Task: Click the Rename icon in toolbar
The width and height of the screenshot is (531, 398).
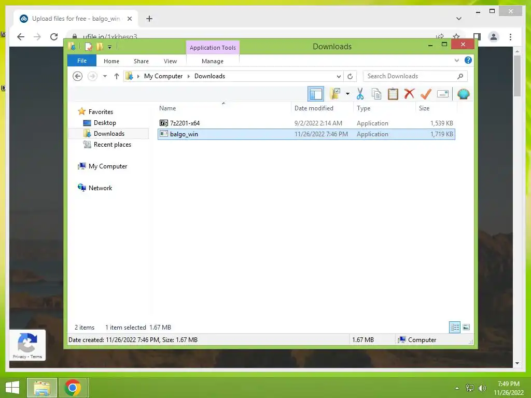Action: pyautogui.click(x=443, y=94)
